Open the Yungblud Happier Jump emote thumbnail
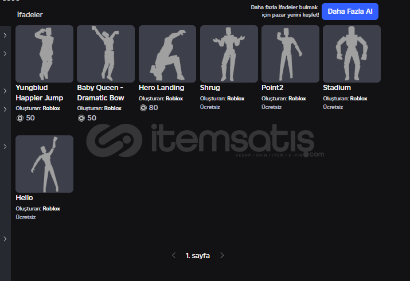This screenshot has height=281, width=410. tap(44, 54)
